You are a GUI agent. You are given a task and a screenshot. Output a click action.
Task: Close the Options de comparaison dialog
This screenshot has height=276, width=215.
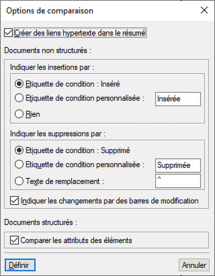pos(204,11)
